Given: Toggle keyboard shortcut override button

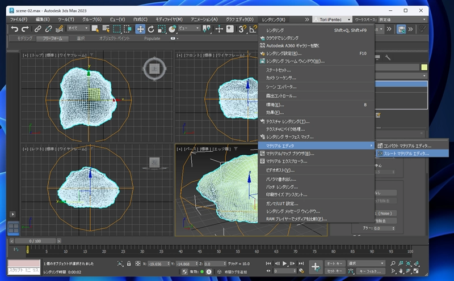Looking at the screenshot, I should [x=230, y=29].
